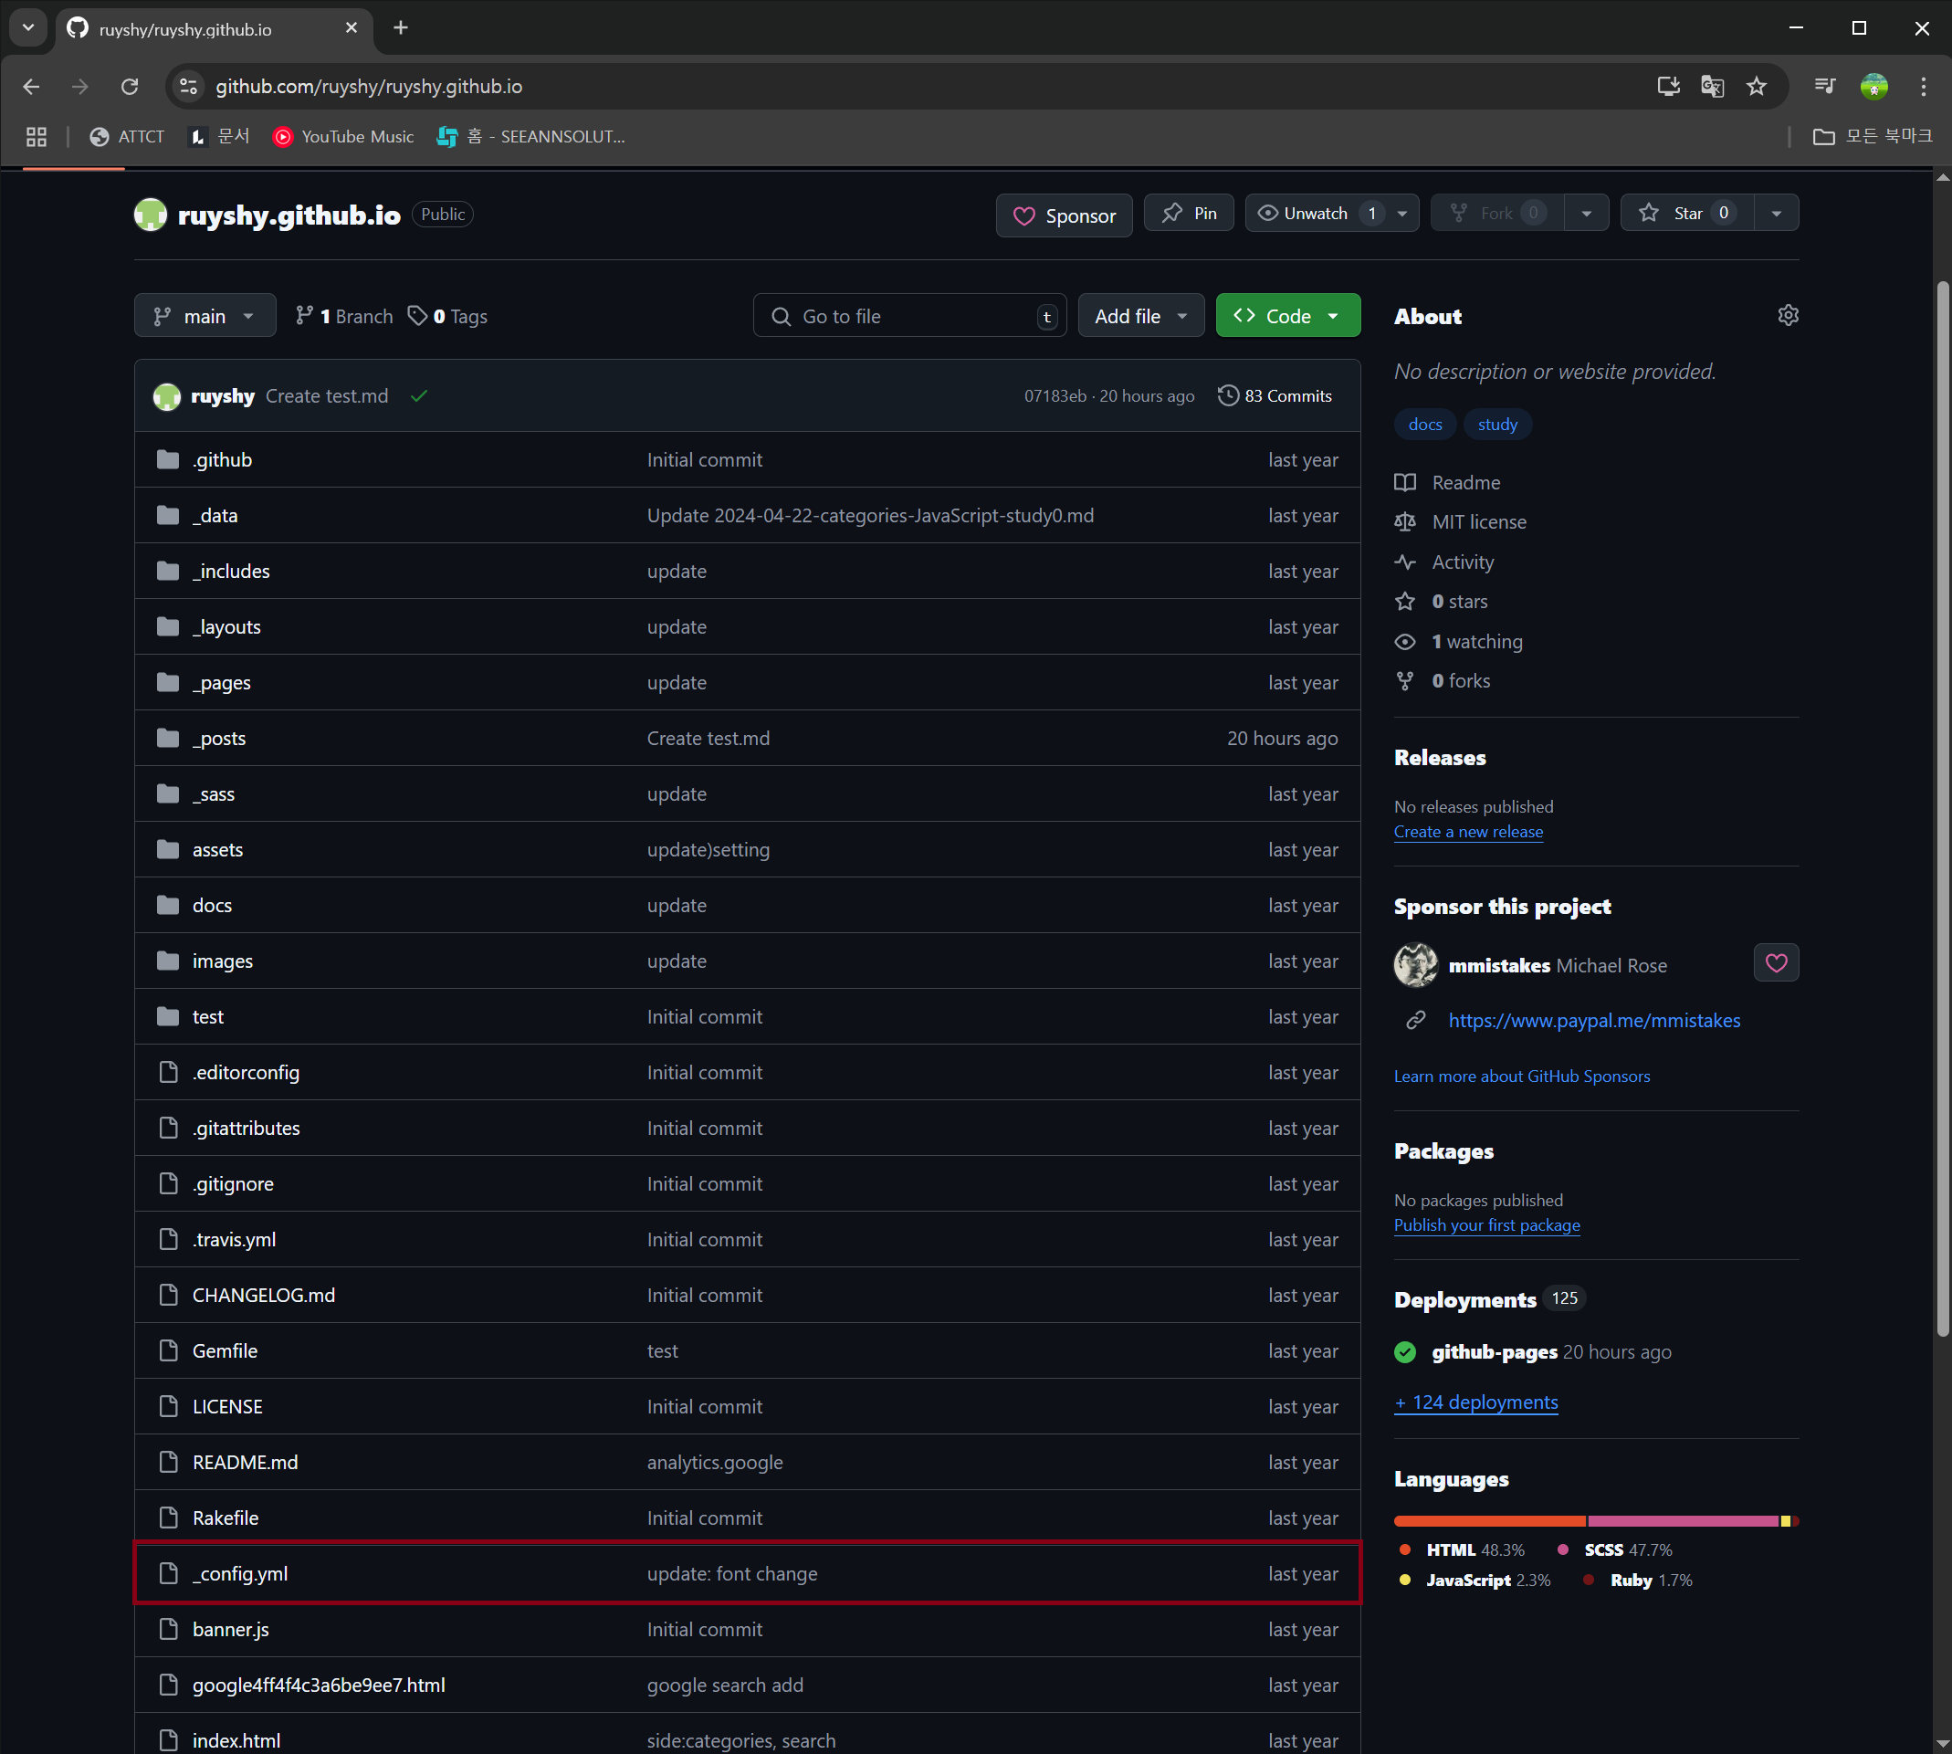Open the _posts folder icon

coord(168,737)
